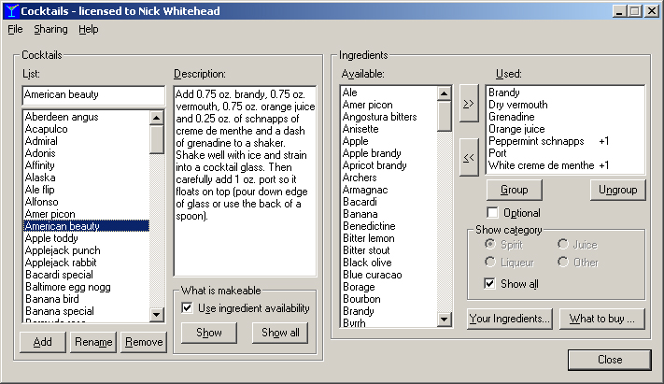The width and height of the screenshot is (664, 384).
Task: Select the Other radio button
Action: pos(563,263)
